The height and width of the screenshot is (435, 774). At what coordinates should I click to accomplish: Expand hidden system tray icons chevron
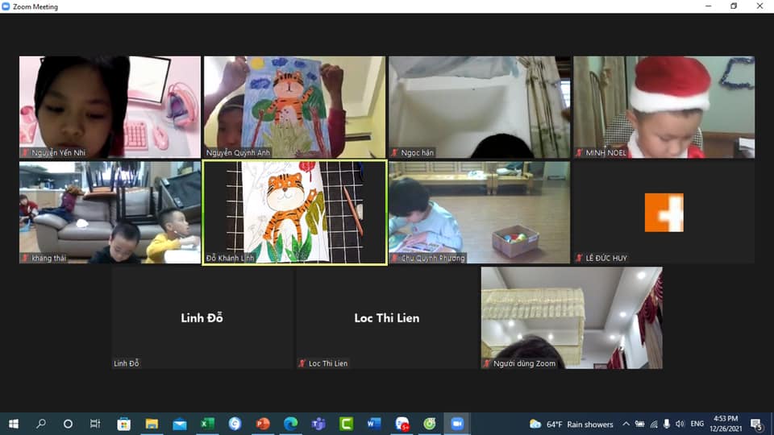626,424
